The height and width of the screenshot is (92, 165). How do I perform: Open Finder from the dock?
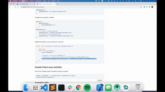tap(26, 87)
